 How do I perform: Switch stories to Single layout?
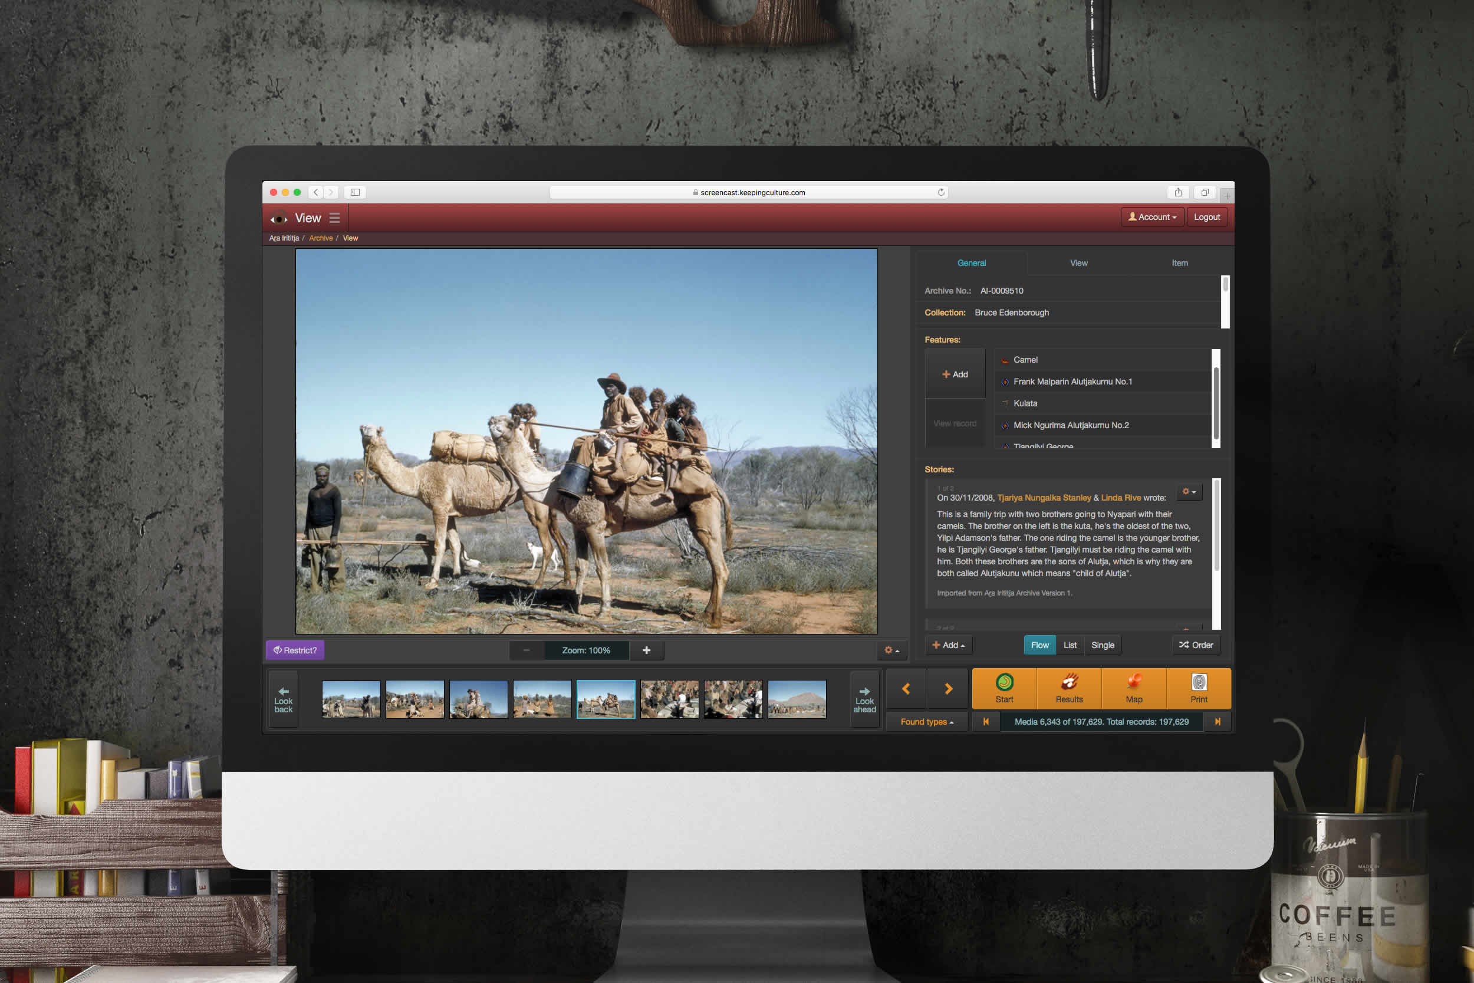point(1103,645)
